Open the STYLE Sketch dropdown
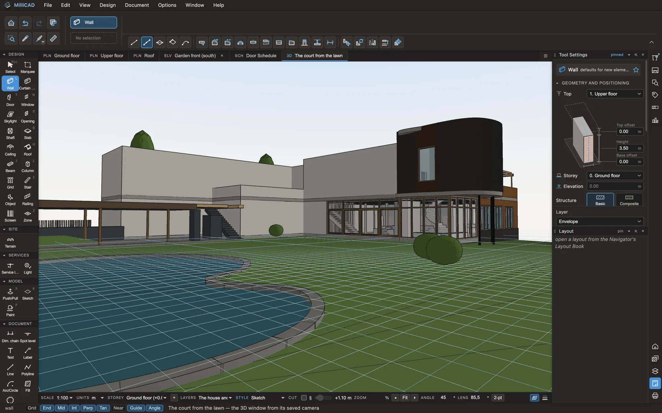 coord(267,398)
